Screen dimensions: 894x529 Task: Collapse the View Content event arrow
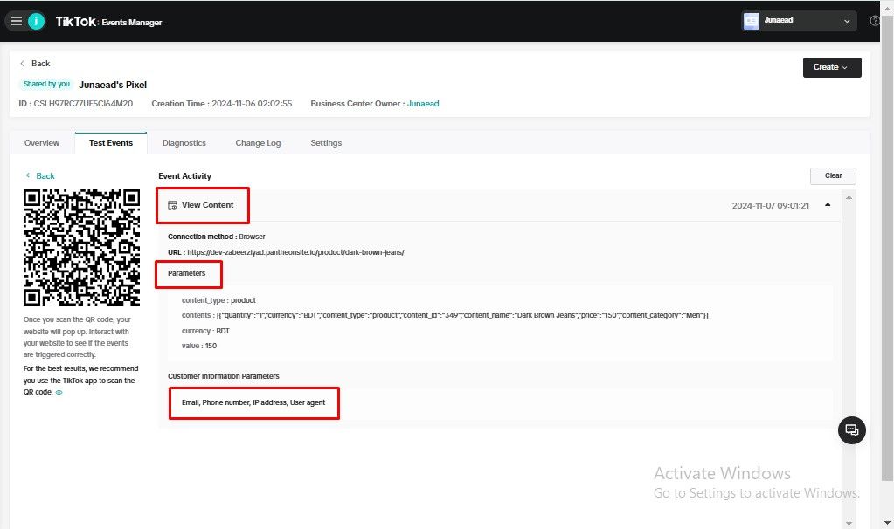tap(828, 205)
